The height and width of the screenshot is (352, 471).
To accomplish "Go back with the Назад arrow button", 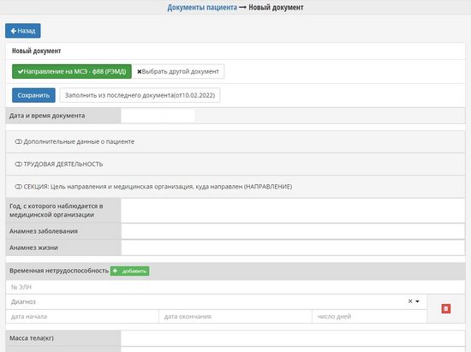I will point(23,31).
